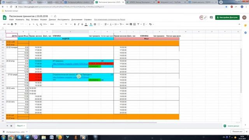Apply bold formatting
Image resolution: width=249 pixels, height=140 pixels.
click(75, 24)
